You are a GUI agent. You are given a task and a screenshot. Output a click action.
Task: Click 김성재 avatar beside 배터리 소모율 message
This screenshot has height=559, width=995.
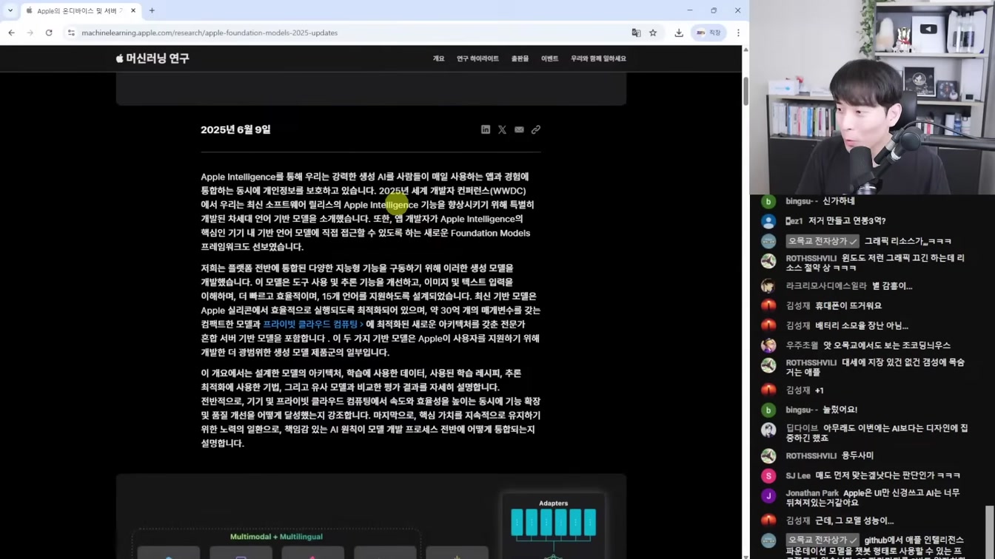(768, 325)
